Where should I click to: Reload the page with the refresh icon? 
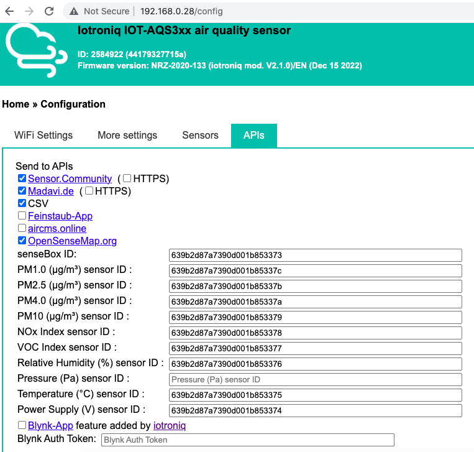pos(50,11)
